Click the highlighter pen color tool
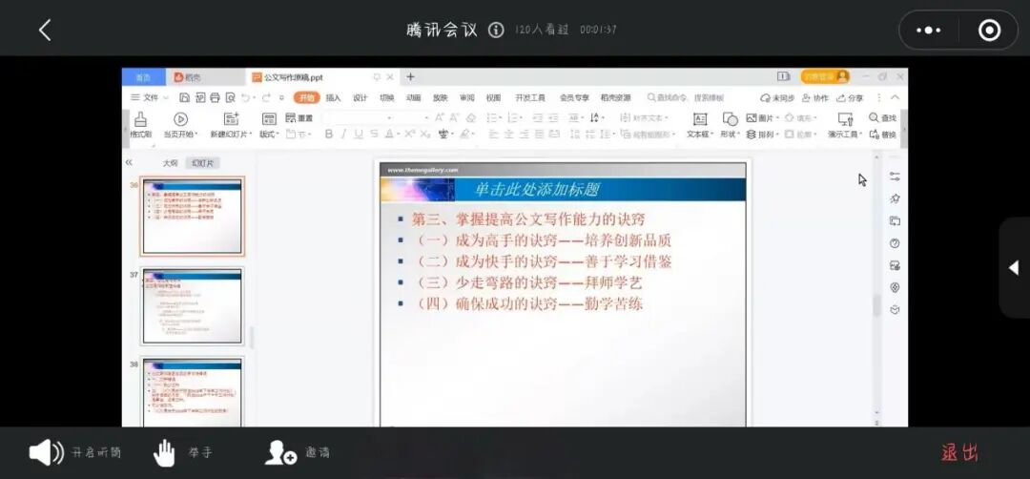The height and width of the screenshot is (479, 1030). pos(464,134)
